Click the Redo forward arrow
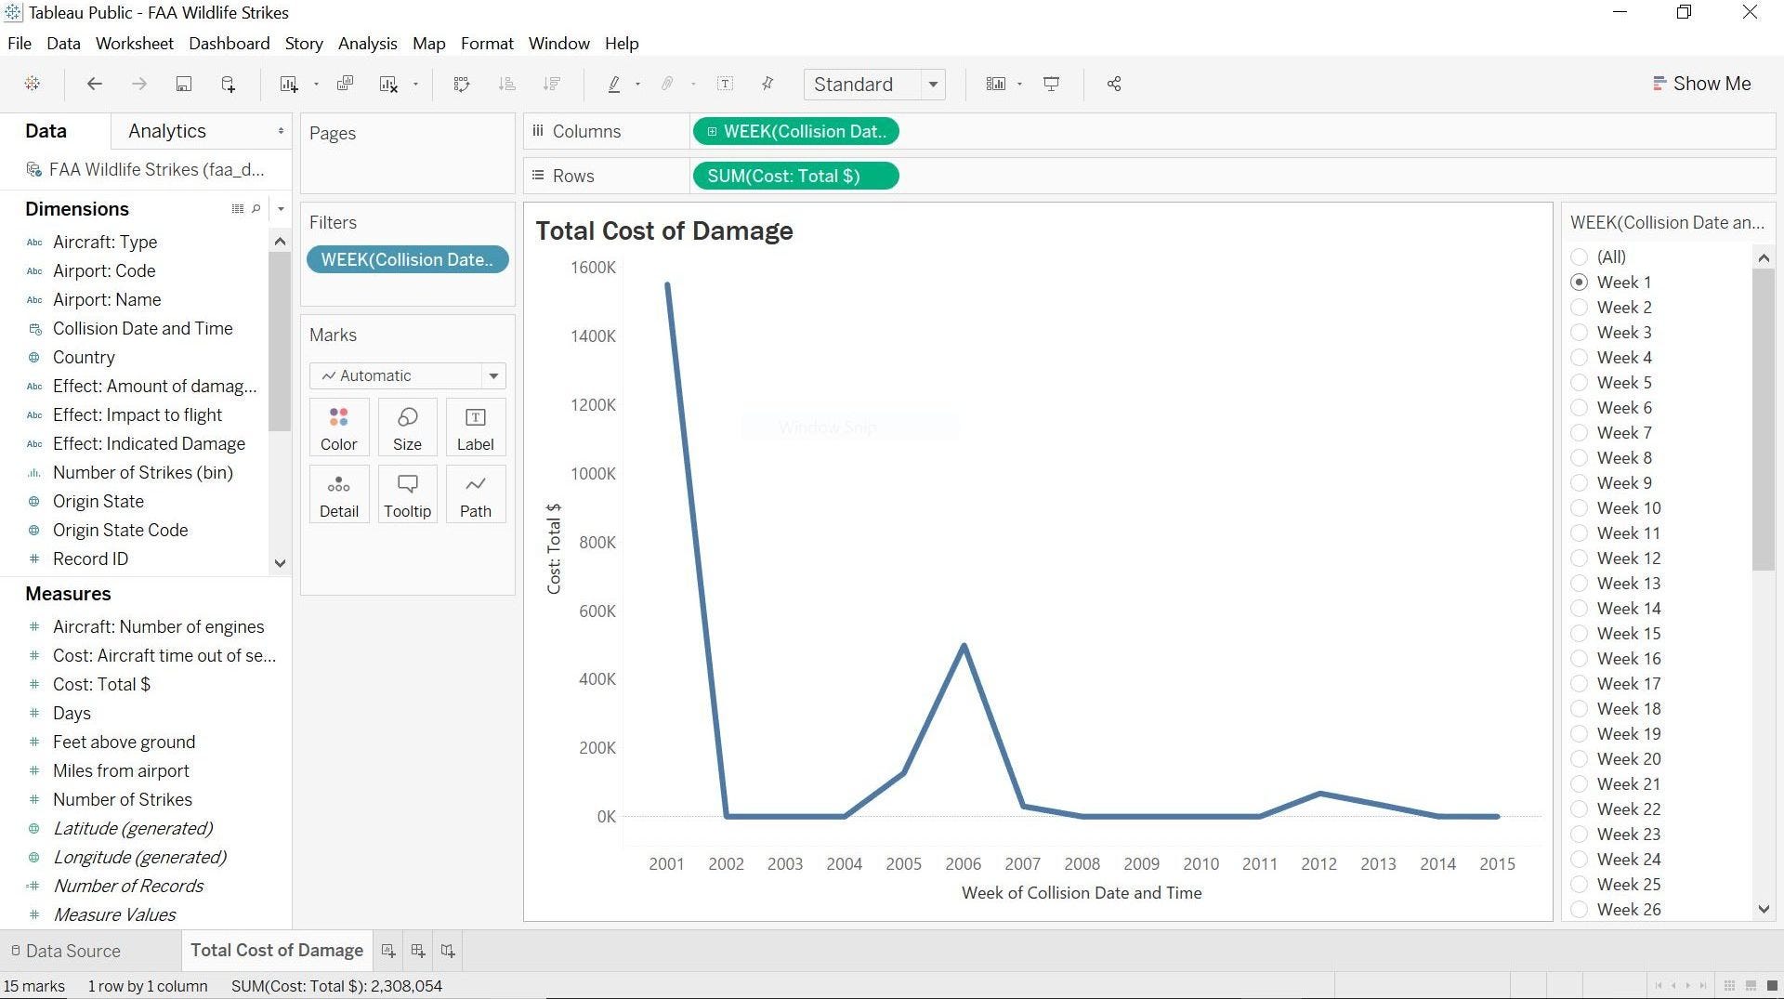 pyautogui.click(x=139, y=84)
